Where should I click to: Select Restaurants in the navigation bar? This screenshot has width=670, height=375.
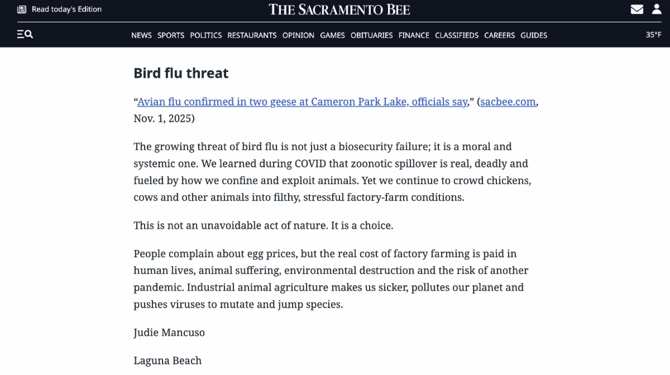point(252,35)
